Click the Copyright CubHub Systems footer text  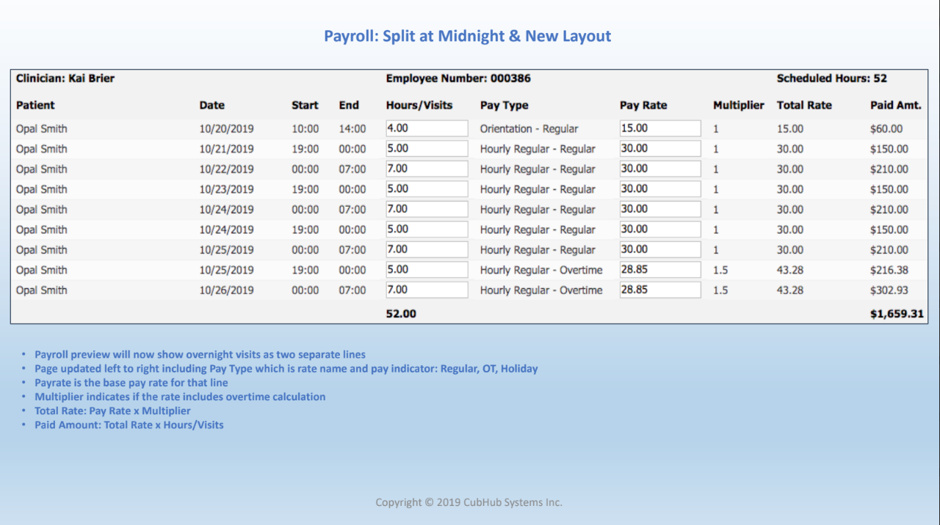[x=469, y=502]
